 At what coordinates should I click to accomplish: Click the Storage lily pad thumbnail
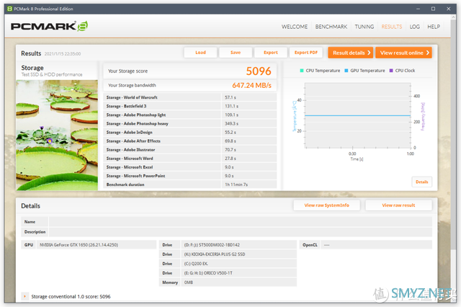pyautogui.click(x=57, y=135)
